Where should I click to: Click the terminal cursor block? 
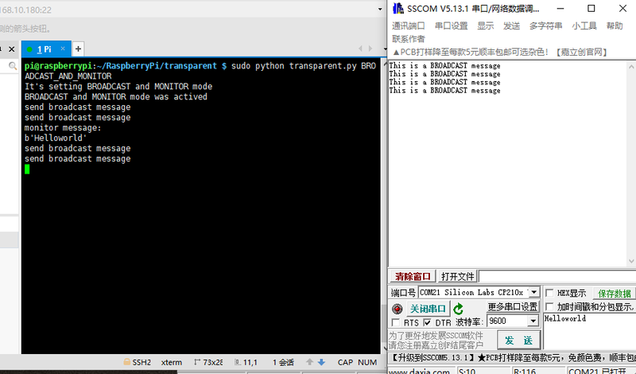(27, 169)
